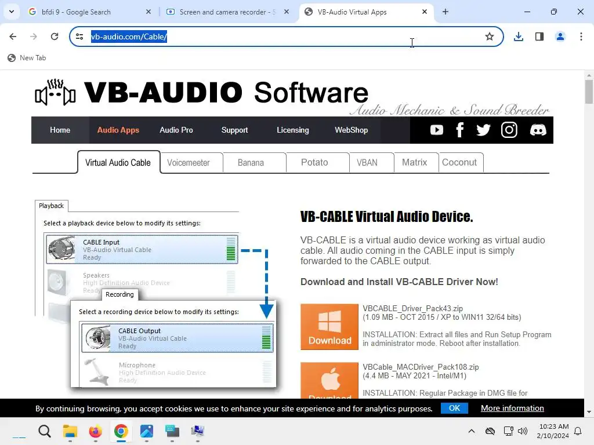Select the Matrix tab

point(416,163)
